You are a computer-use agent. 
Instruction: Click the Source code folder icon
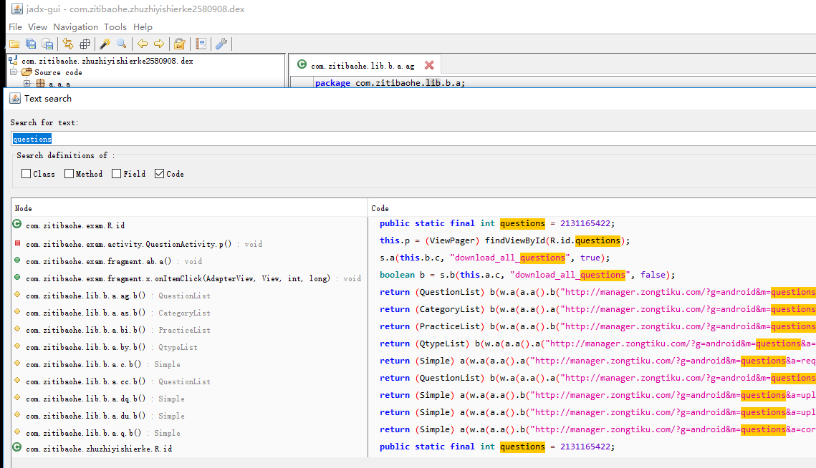tap(27, 72)
